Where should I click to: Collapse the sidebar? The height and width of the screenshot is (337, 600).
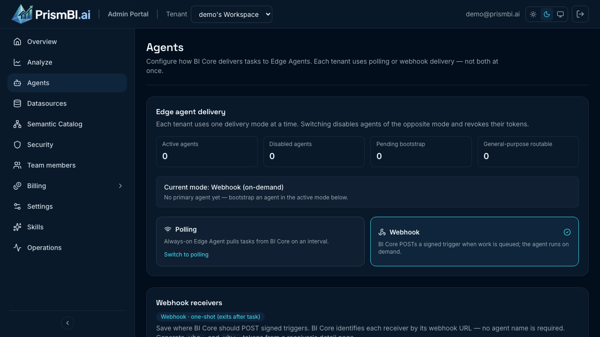pos(67,323)
